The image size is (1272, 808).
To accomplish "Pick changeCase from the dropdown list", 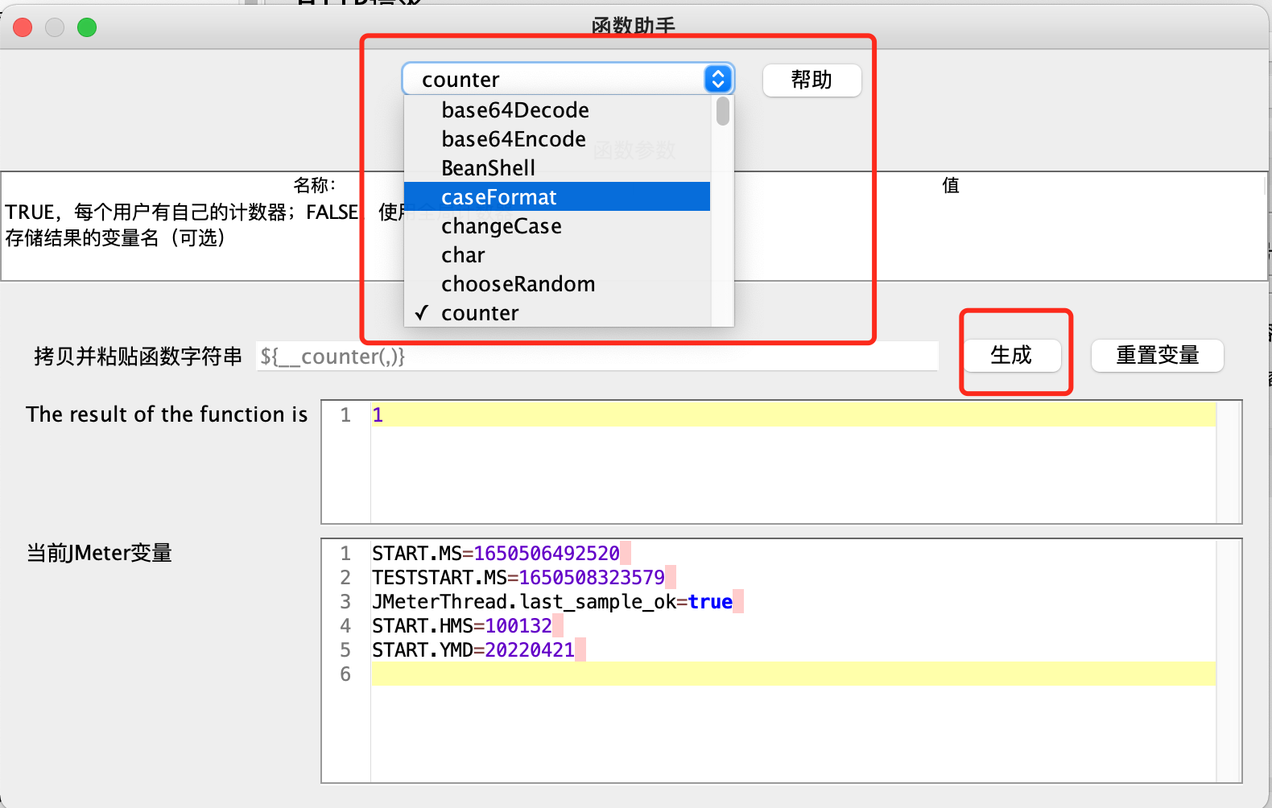I will pyautogui.click(x=557, y=226).
